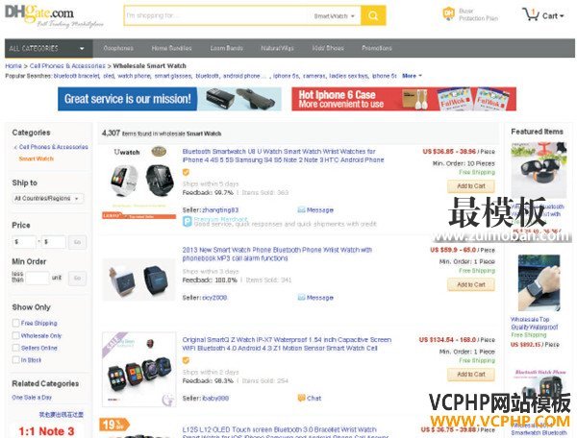The height and width of the screenshot is (438, 577).
Task: Tick the Wholesale Only checkbox
Action: click(15, 335)
